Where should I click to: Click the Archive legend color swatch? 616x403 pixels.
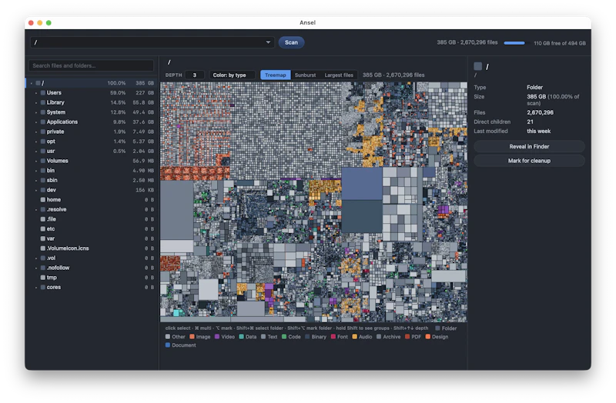click(379, 337)
